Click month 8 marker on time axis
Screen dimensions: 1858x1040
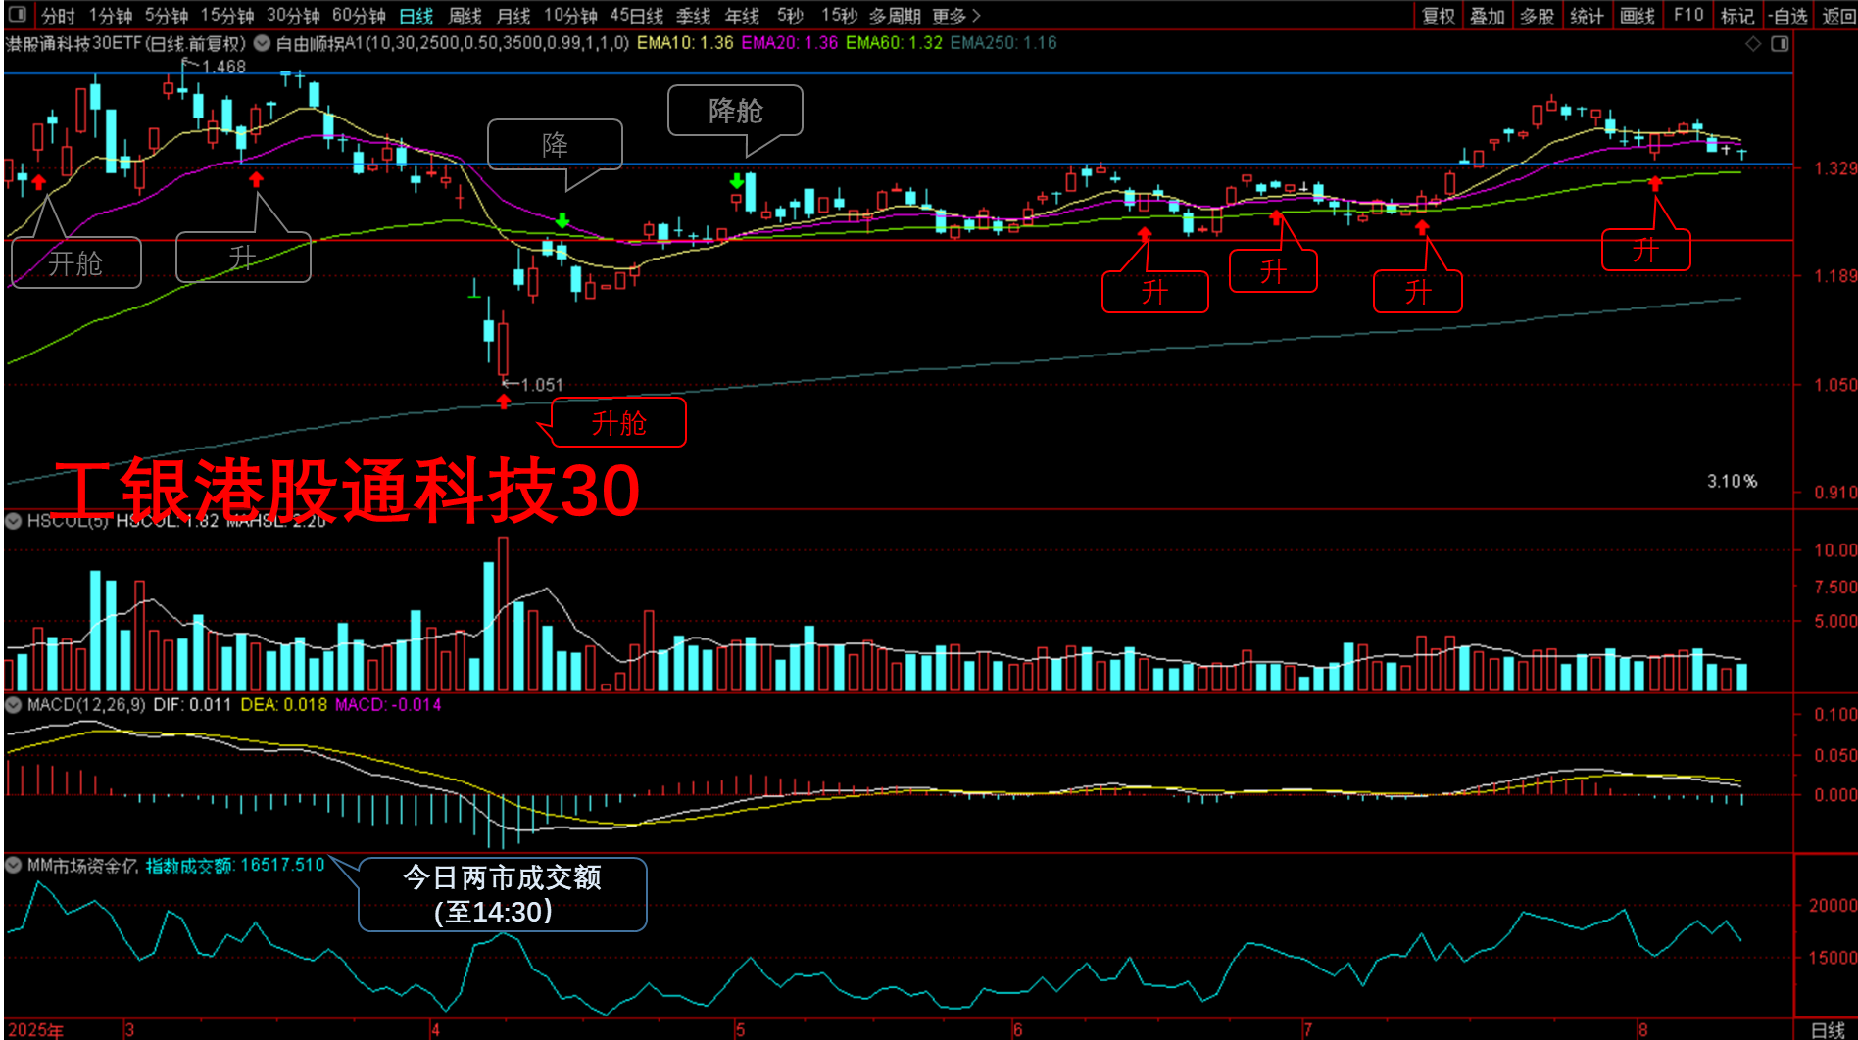(x=1642, y=1030)
